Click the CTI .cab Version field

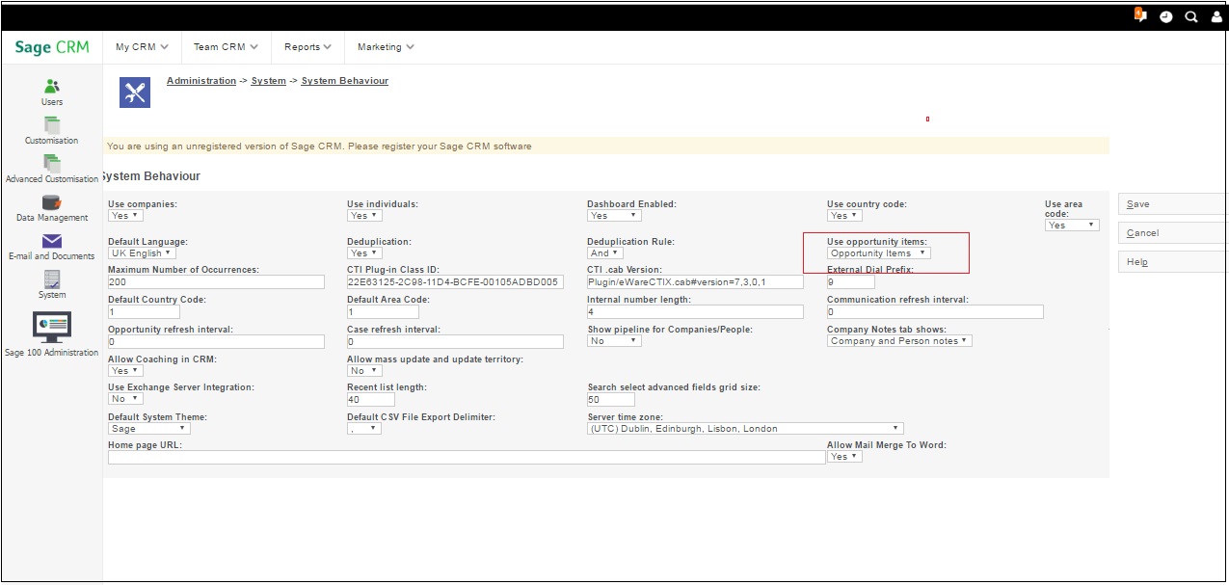click(x=695, y=282)
